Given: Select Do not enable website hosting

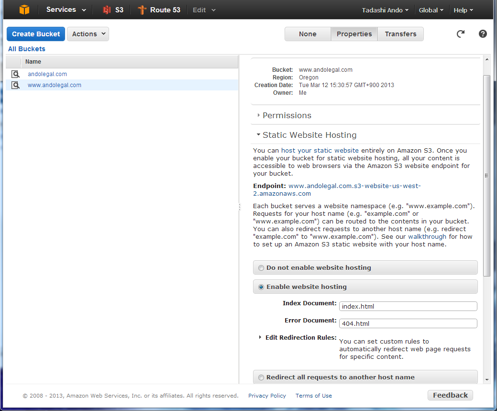Looking at the screenshot, I should tap(261, 268).
